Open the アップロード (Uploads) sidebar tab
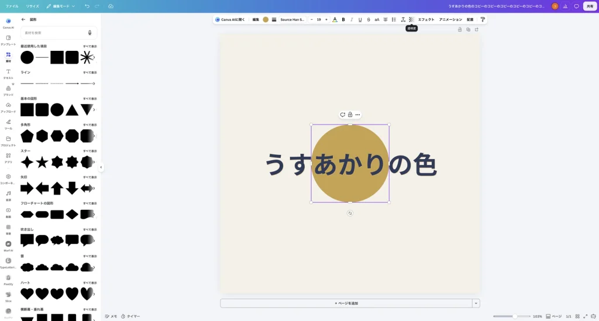 (8, 107)
